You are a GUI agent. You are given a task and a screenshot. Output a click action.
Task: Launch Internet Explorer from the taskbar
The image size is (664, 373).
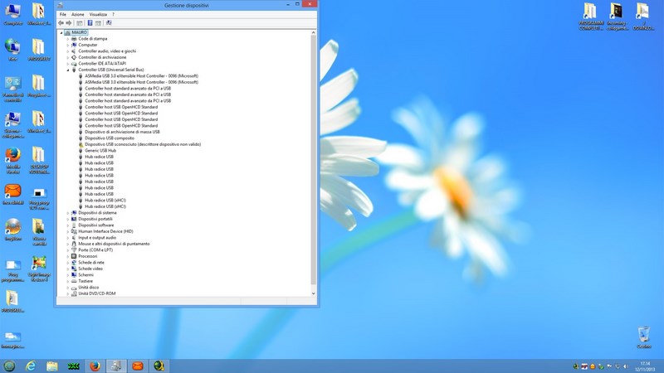(31, 366)
